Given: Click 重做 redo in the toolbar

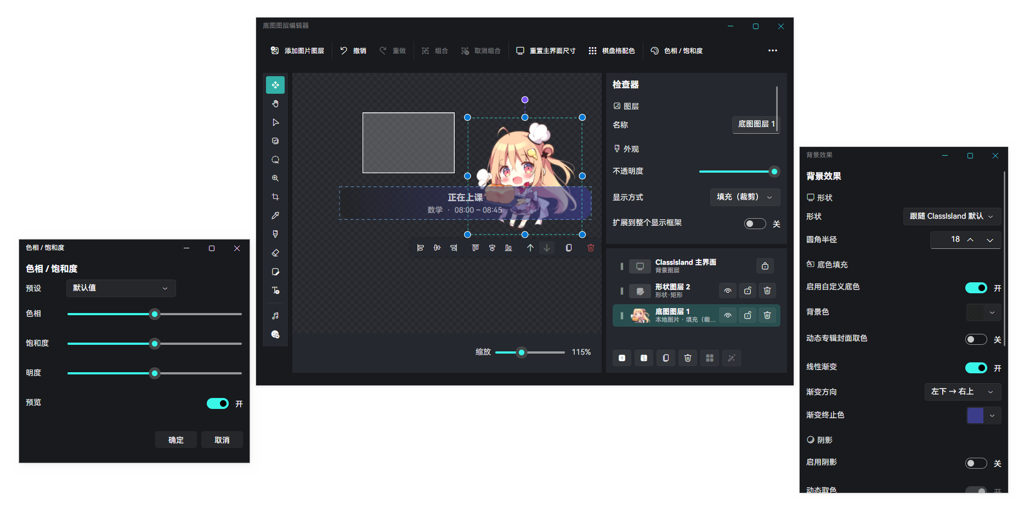Looking at the screenshot, I should (393, 50).
